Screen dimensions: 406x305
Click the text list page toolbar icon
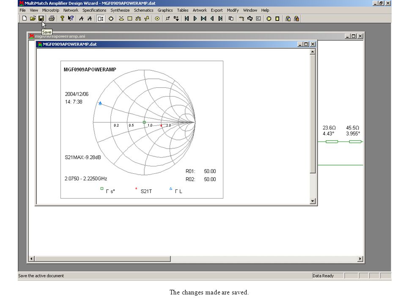coord(258,18)
